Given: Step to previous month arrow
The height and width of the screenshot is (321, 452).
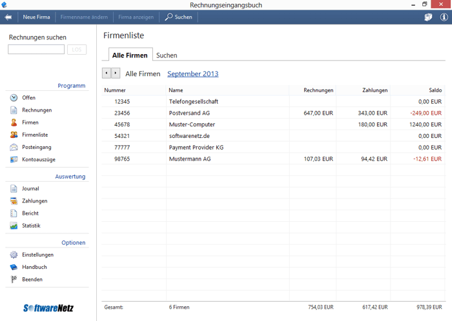Looking at the screenshot, I should click(x=107, y=73).
